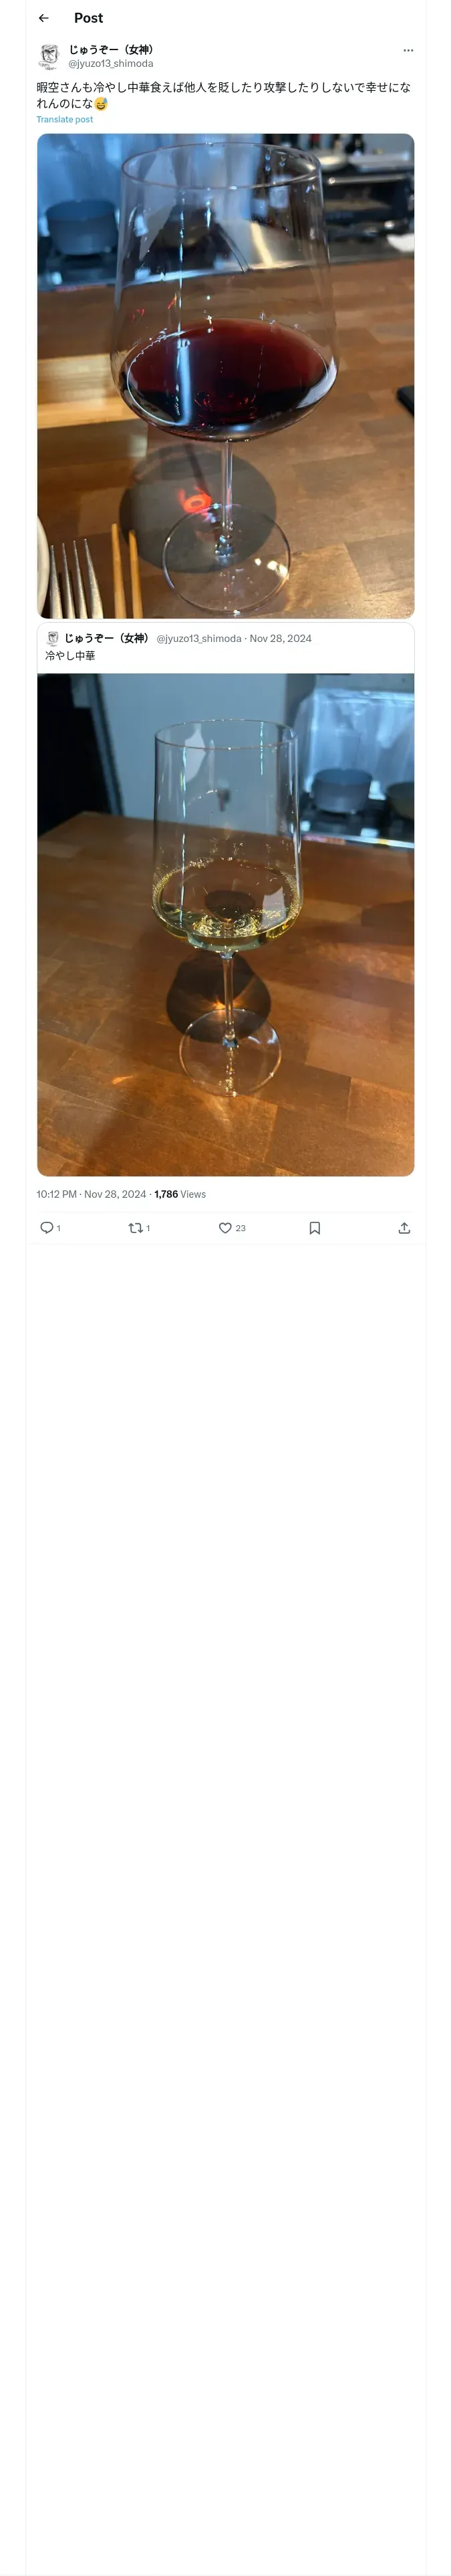Click the Post header title
Screen dimensions: 451x2576
88,18
